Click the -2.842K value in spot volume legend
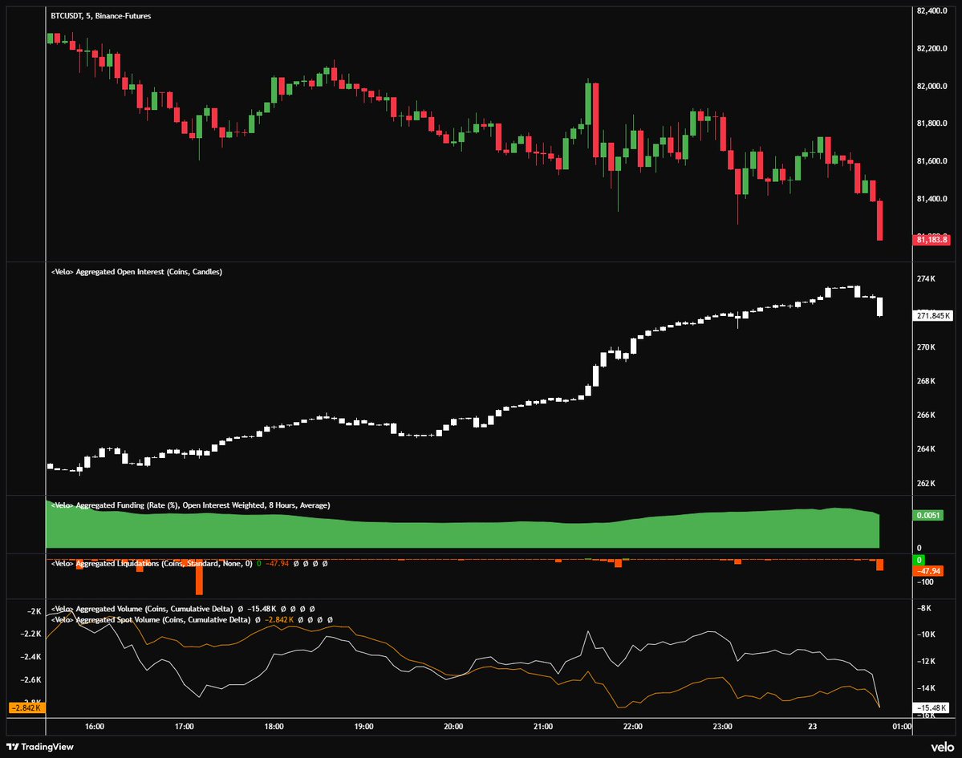 tap(279, 619)
